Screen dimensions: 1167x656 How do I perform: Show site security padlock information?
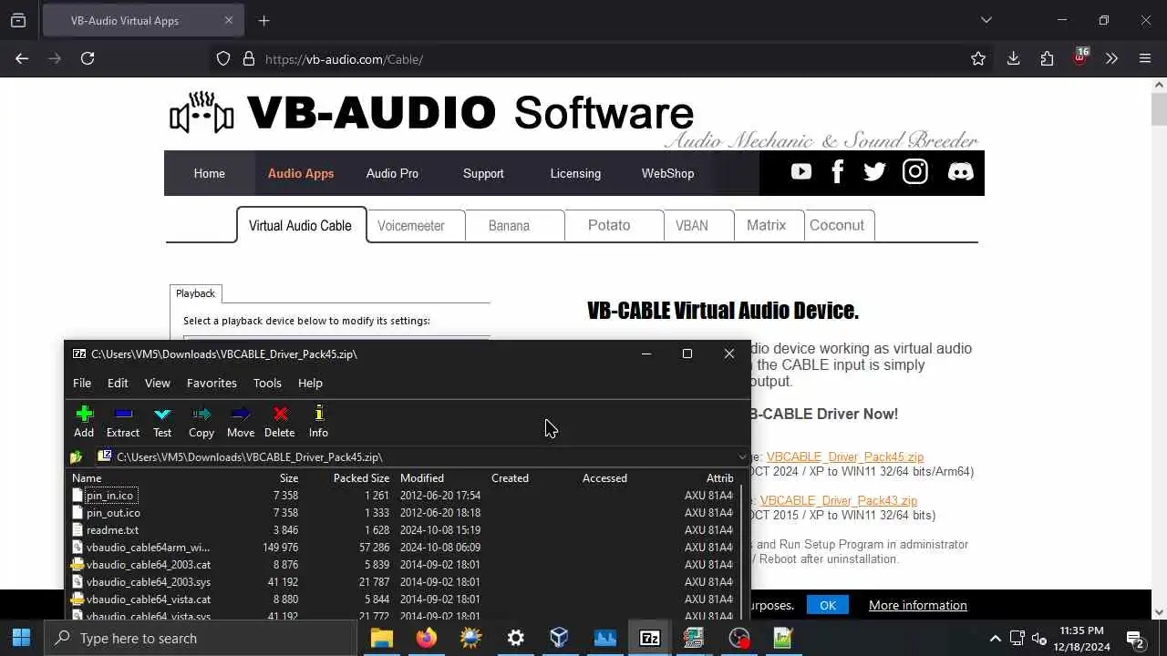[x=248, y=59]
